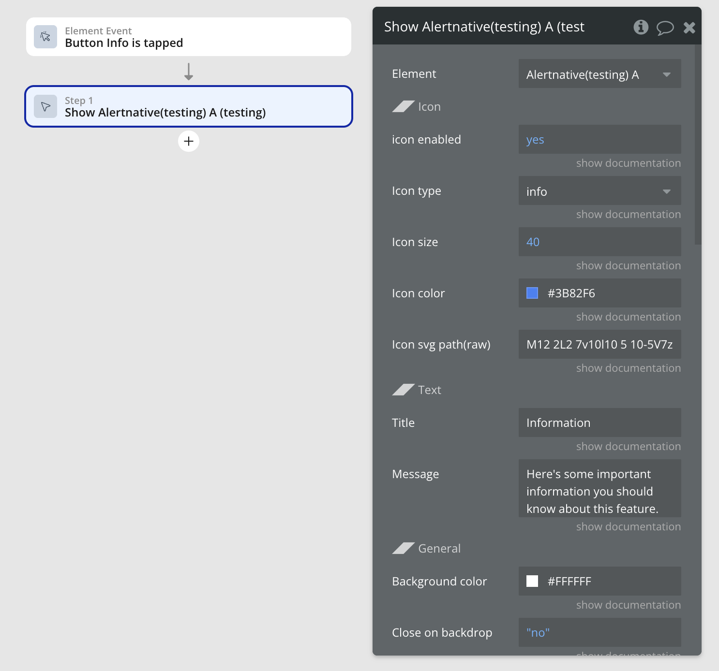Click the white Background color swatch
719x671 pixels.
(x=532, y=581)
